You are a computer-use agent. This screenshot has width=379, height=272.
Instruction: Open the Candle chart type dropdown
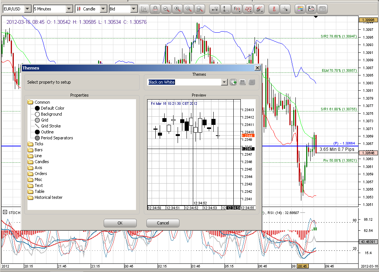103,9
